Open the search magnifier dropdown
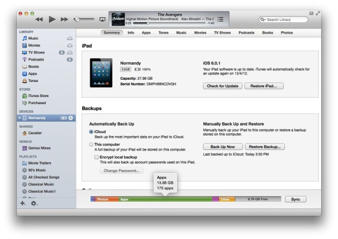The width and height of the screenshot is (338, 239). (x=263, y=20)
